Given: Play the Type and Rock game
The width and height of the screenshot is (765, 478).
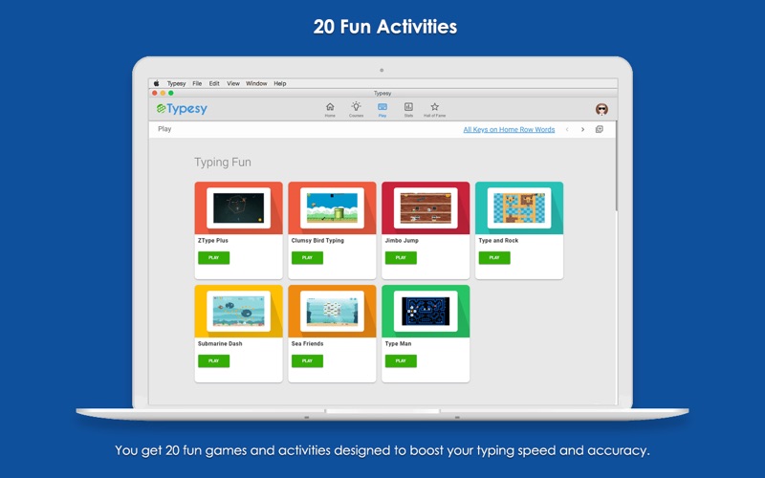Looking at the screenshot, I should pyautogui.click(x=494, y=257).
